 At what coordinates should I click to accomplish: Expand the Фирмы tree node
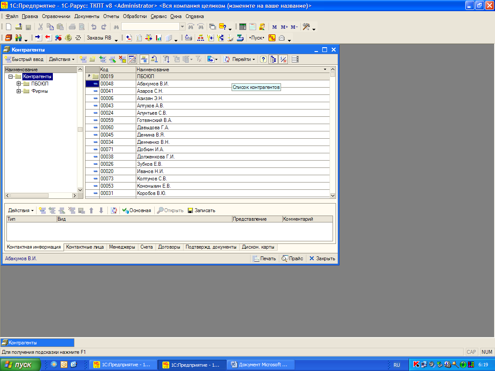coord(18,91)
